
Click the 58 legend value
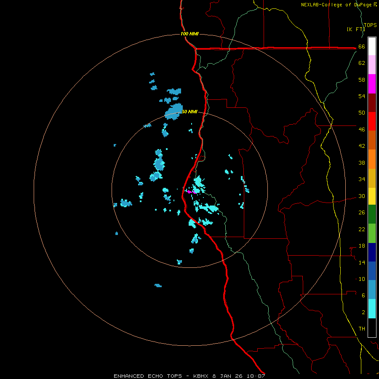pyautogui.click(x=362, y=80)
